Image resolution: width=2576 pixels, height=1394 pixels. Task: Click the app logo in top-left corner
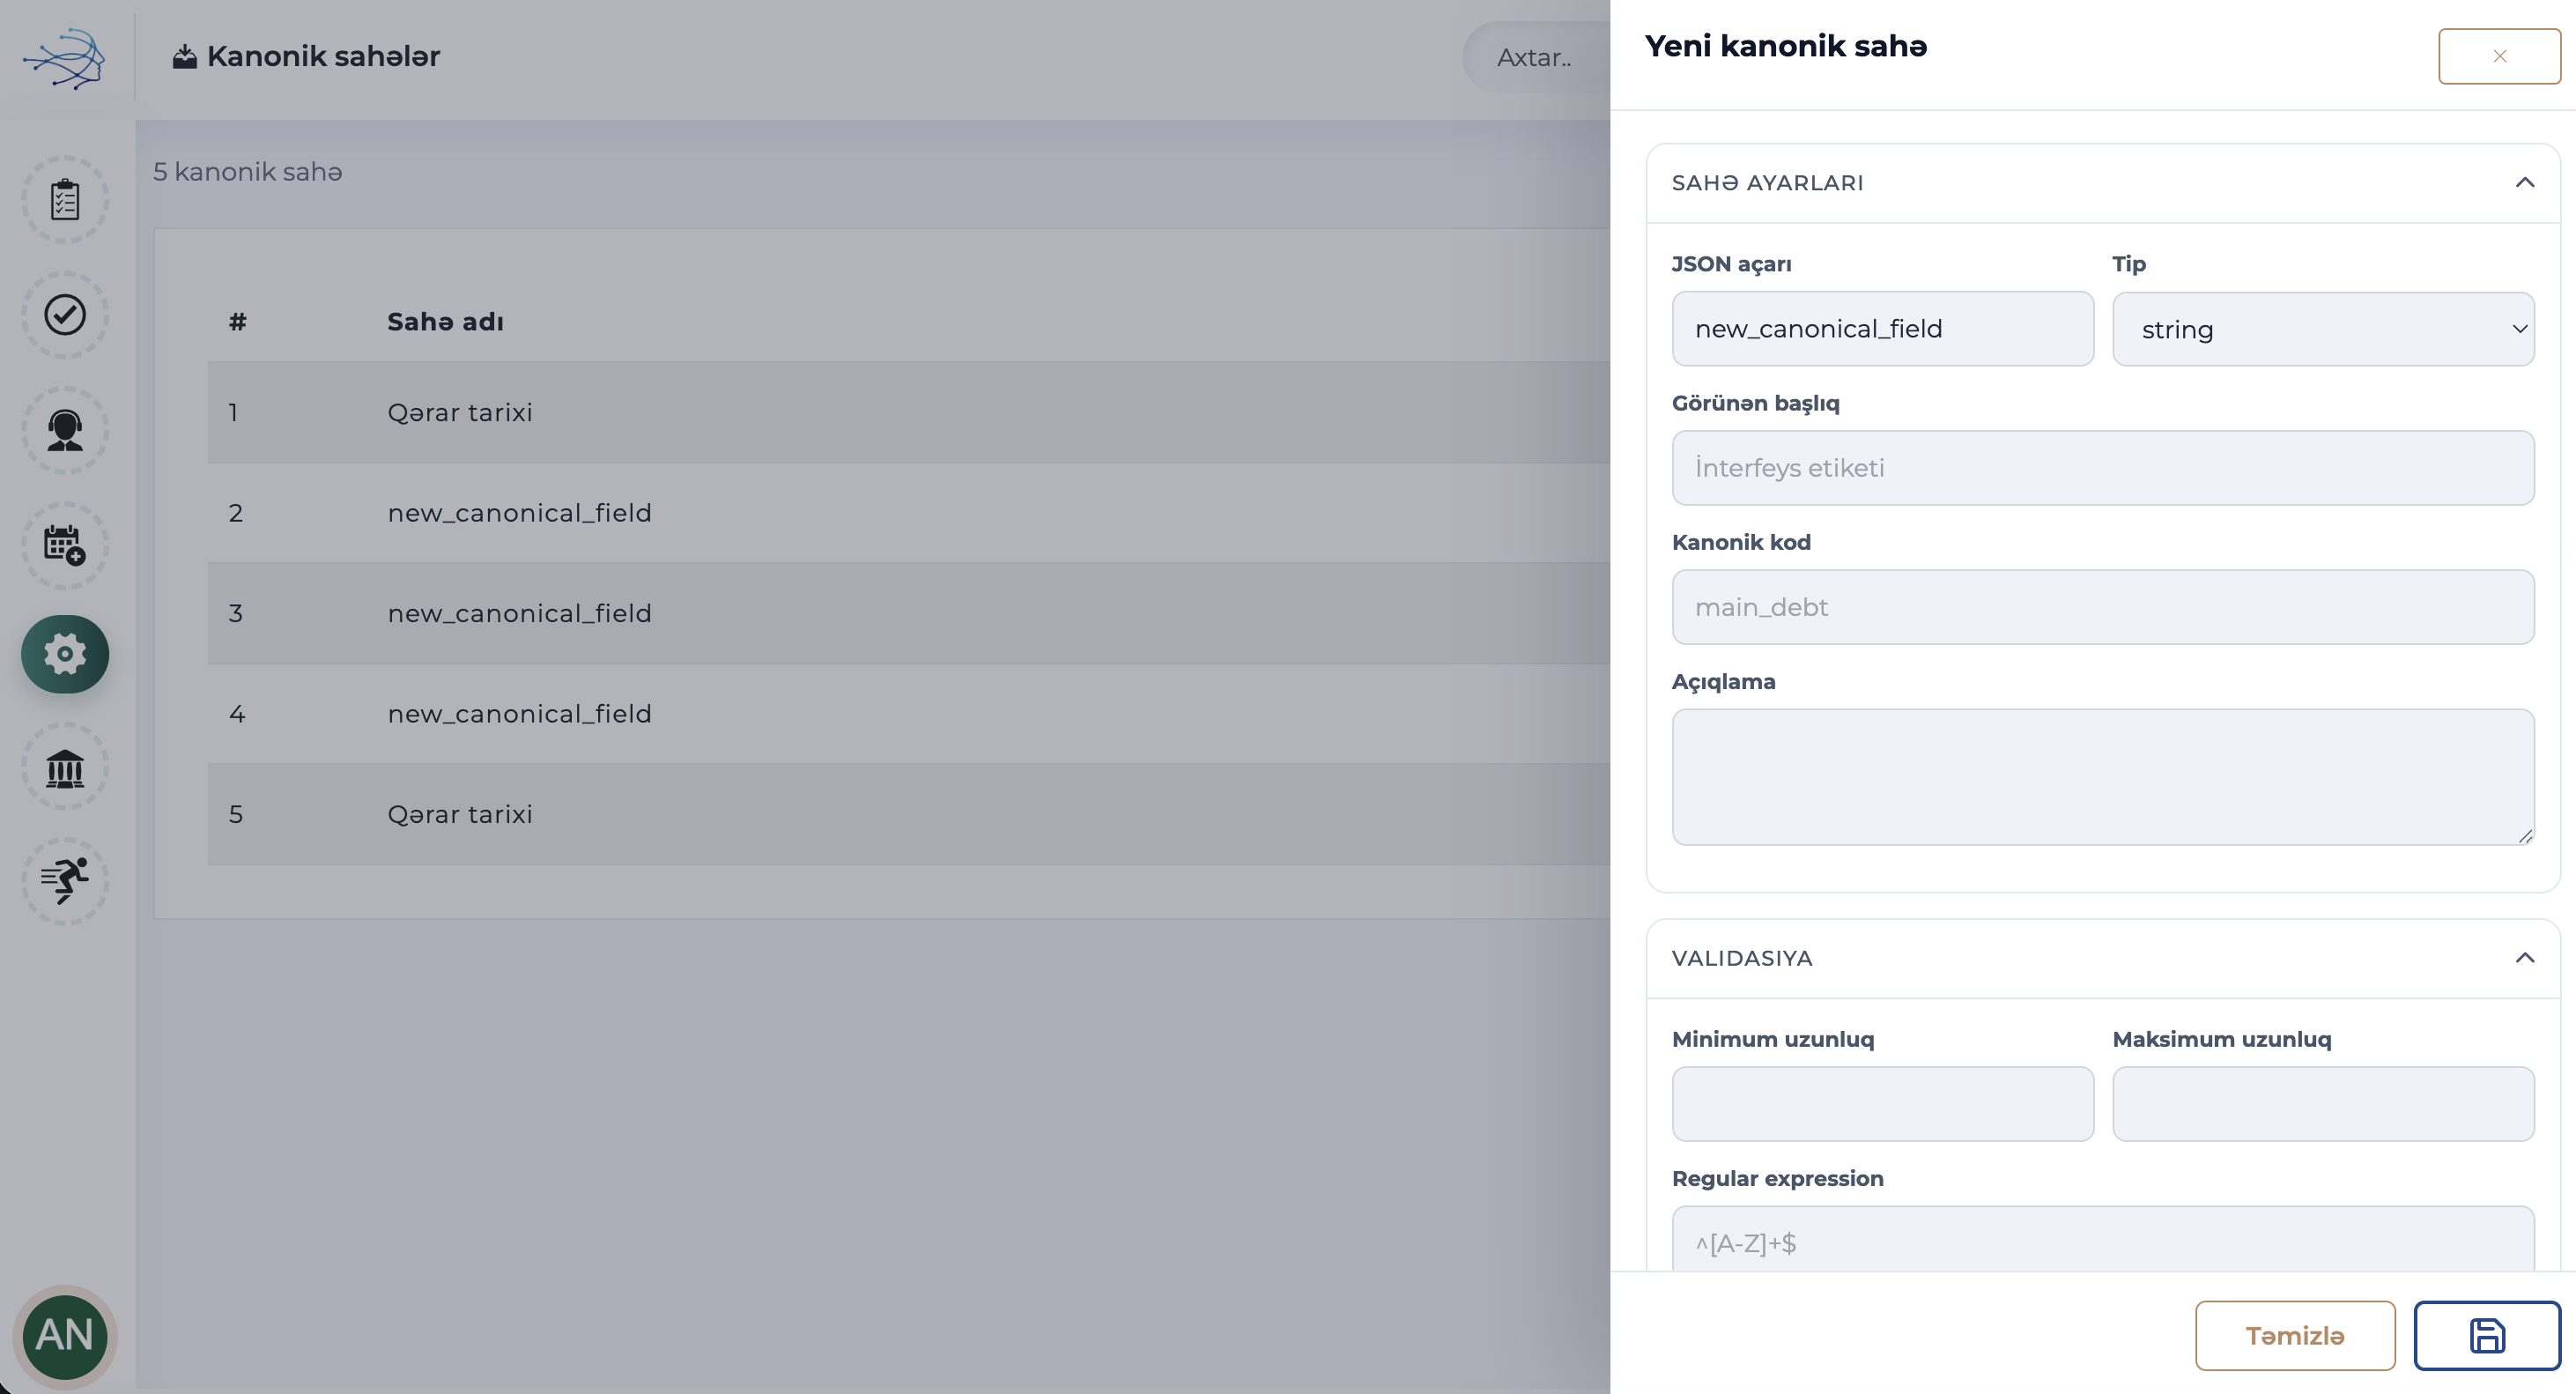pyautogui.click(x=65, y=58)
